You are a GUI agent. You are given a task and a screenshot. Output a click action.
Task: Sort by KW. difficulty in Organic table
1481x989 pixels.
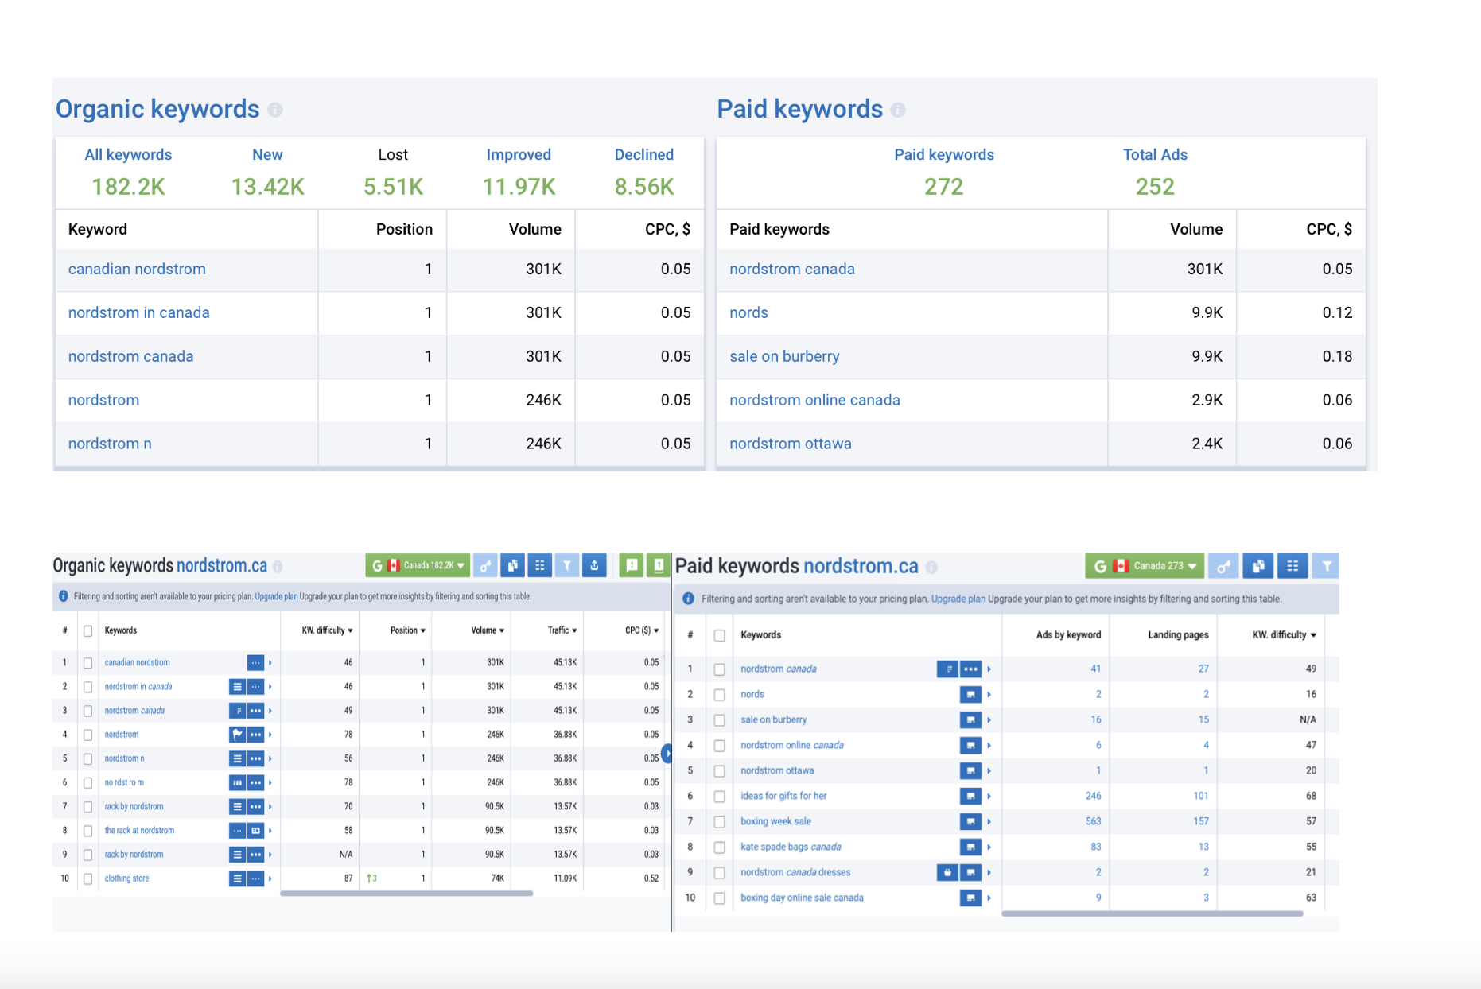pos(327,630)
